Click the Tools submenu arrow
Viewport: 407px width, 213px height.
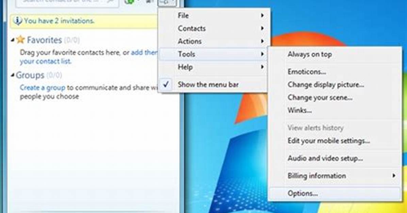(x=262, y=54)
